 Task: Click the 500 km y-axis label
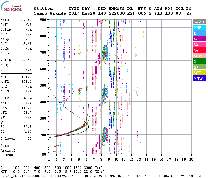43,85
